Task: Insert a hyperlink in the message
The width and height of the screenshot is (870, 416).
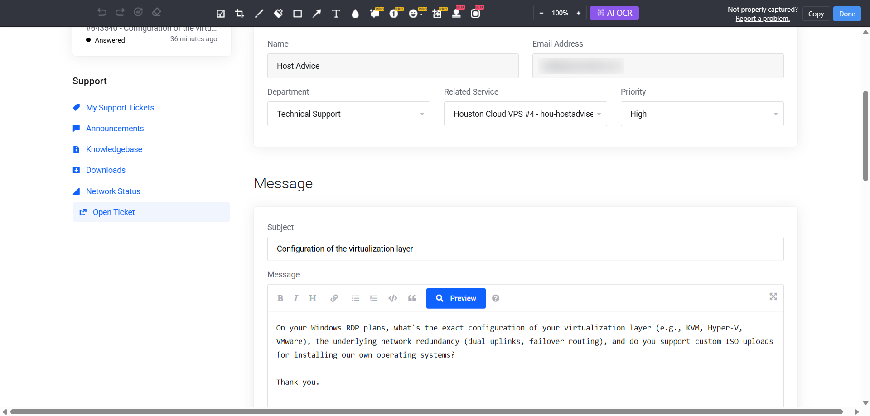Action: tap(334, 298)
